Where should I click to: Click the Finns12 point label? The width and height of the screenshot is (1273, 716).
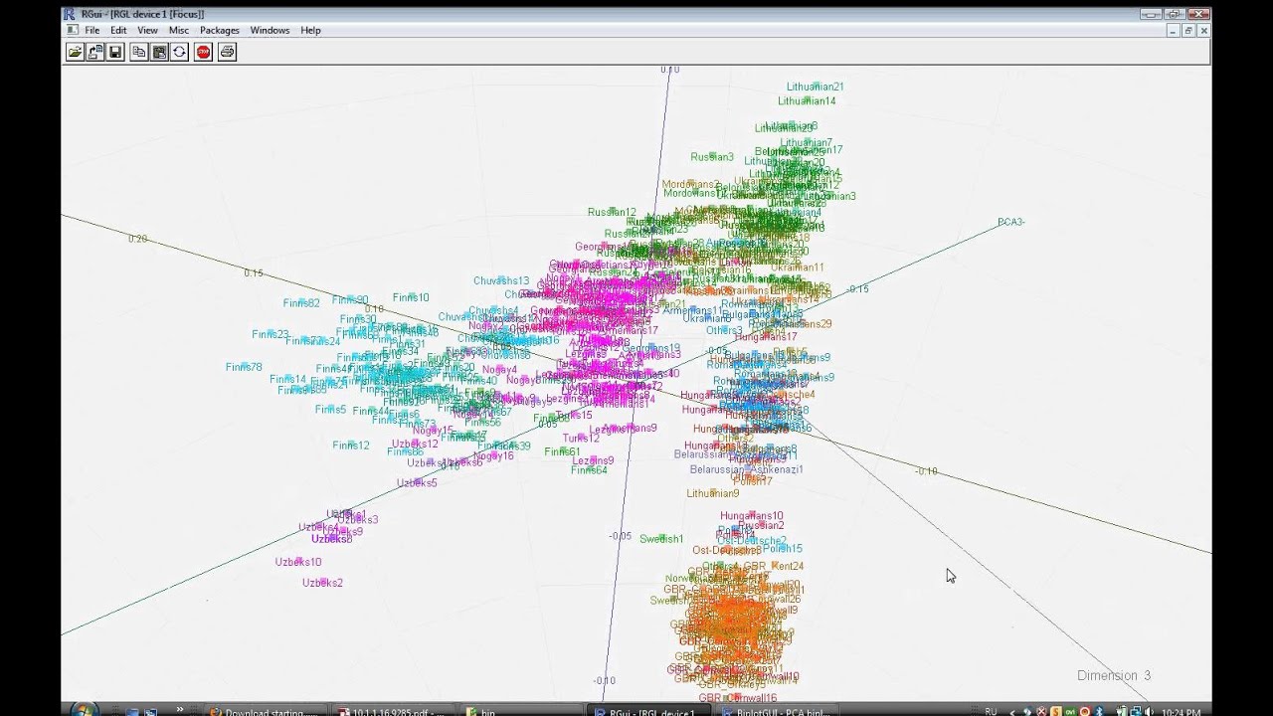click(351, 446)
